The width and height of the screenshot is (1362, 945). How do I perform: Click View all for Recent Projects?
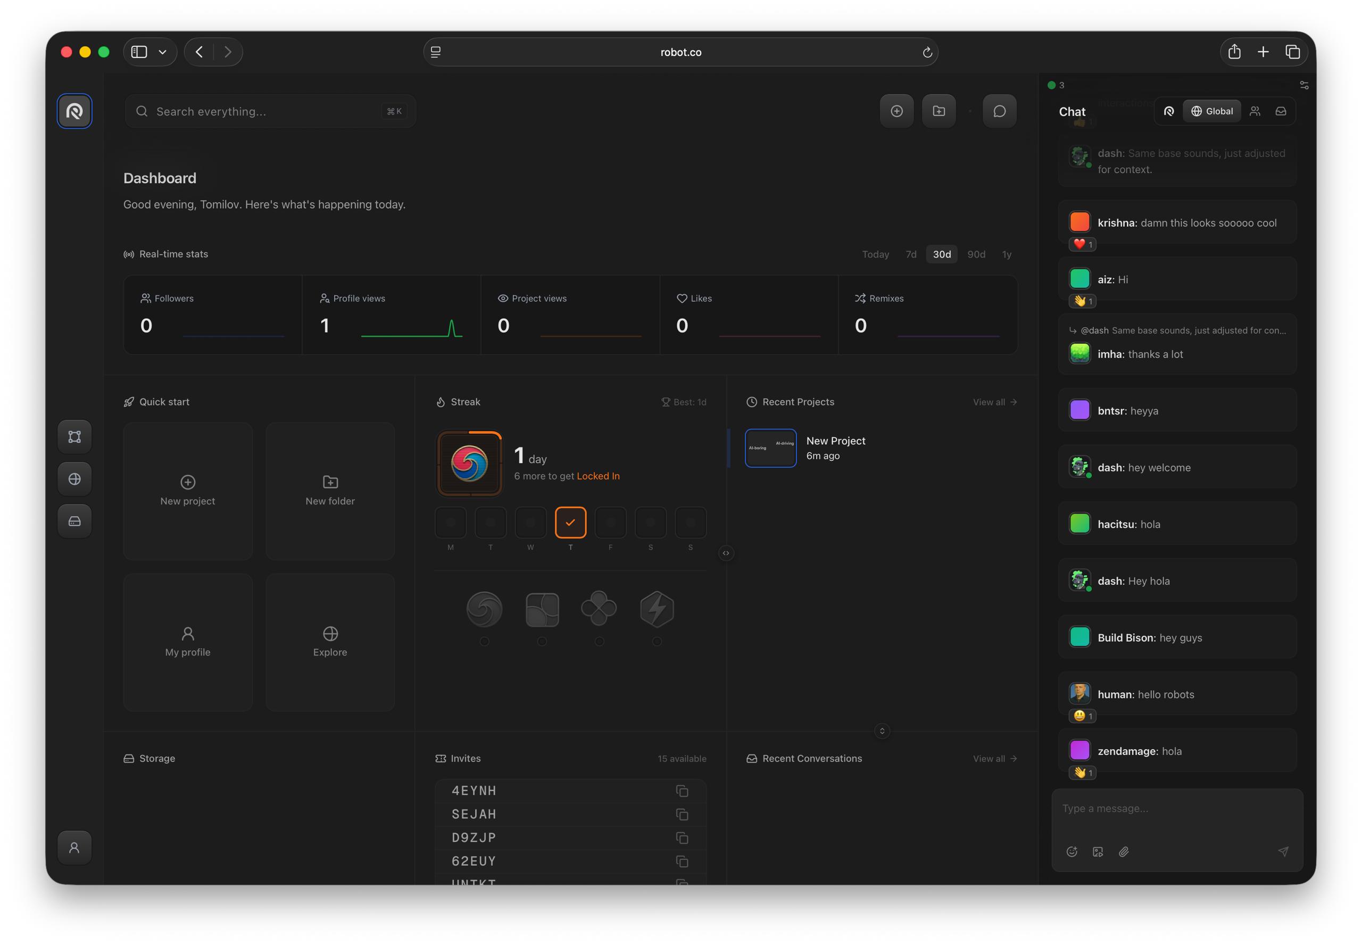(x=995, y=402)
